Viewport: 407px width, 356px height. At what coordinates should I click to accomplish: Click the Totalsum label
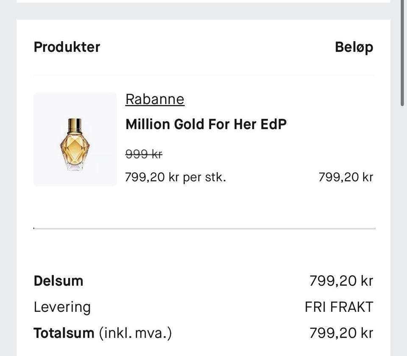[64, 333]
